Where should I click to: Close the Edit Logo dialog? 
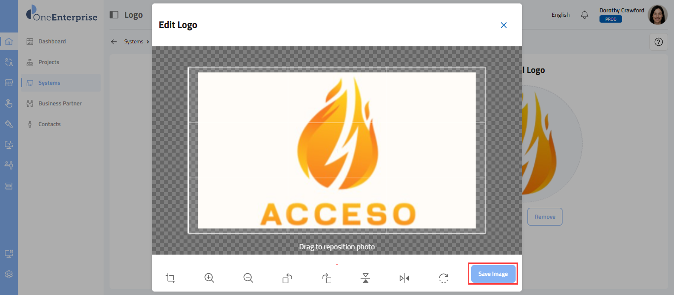[504, 25]
